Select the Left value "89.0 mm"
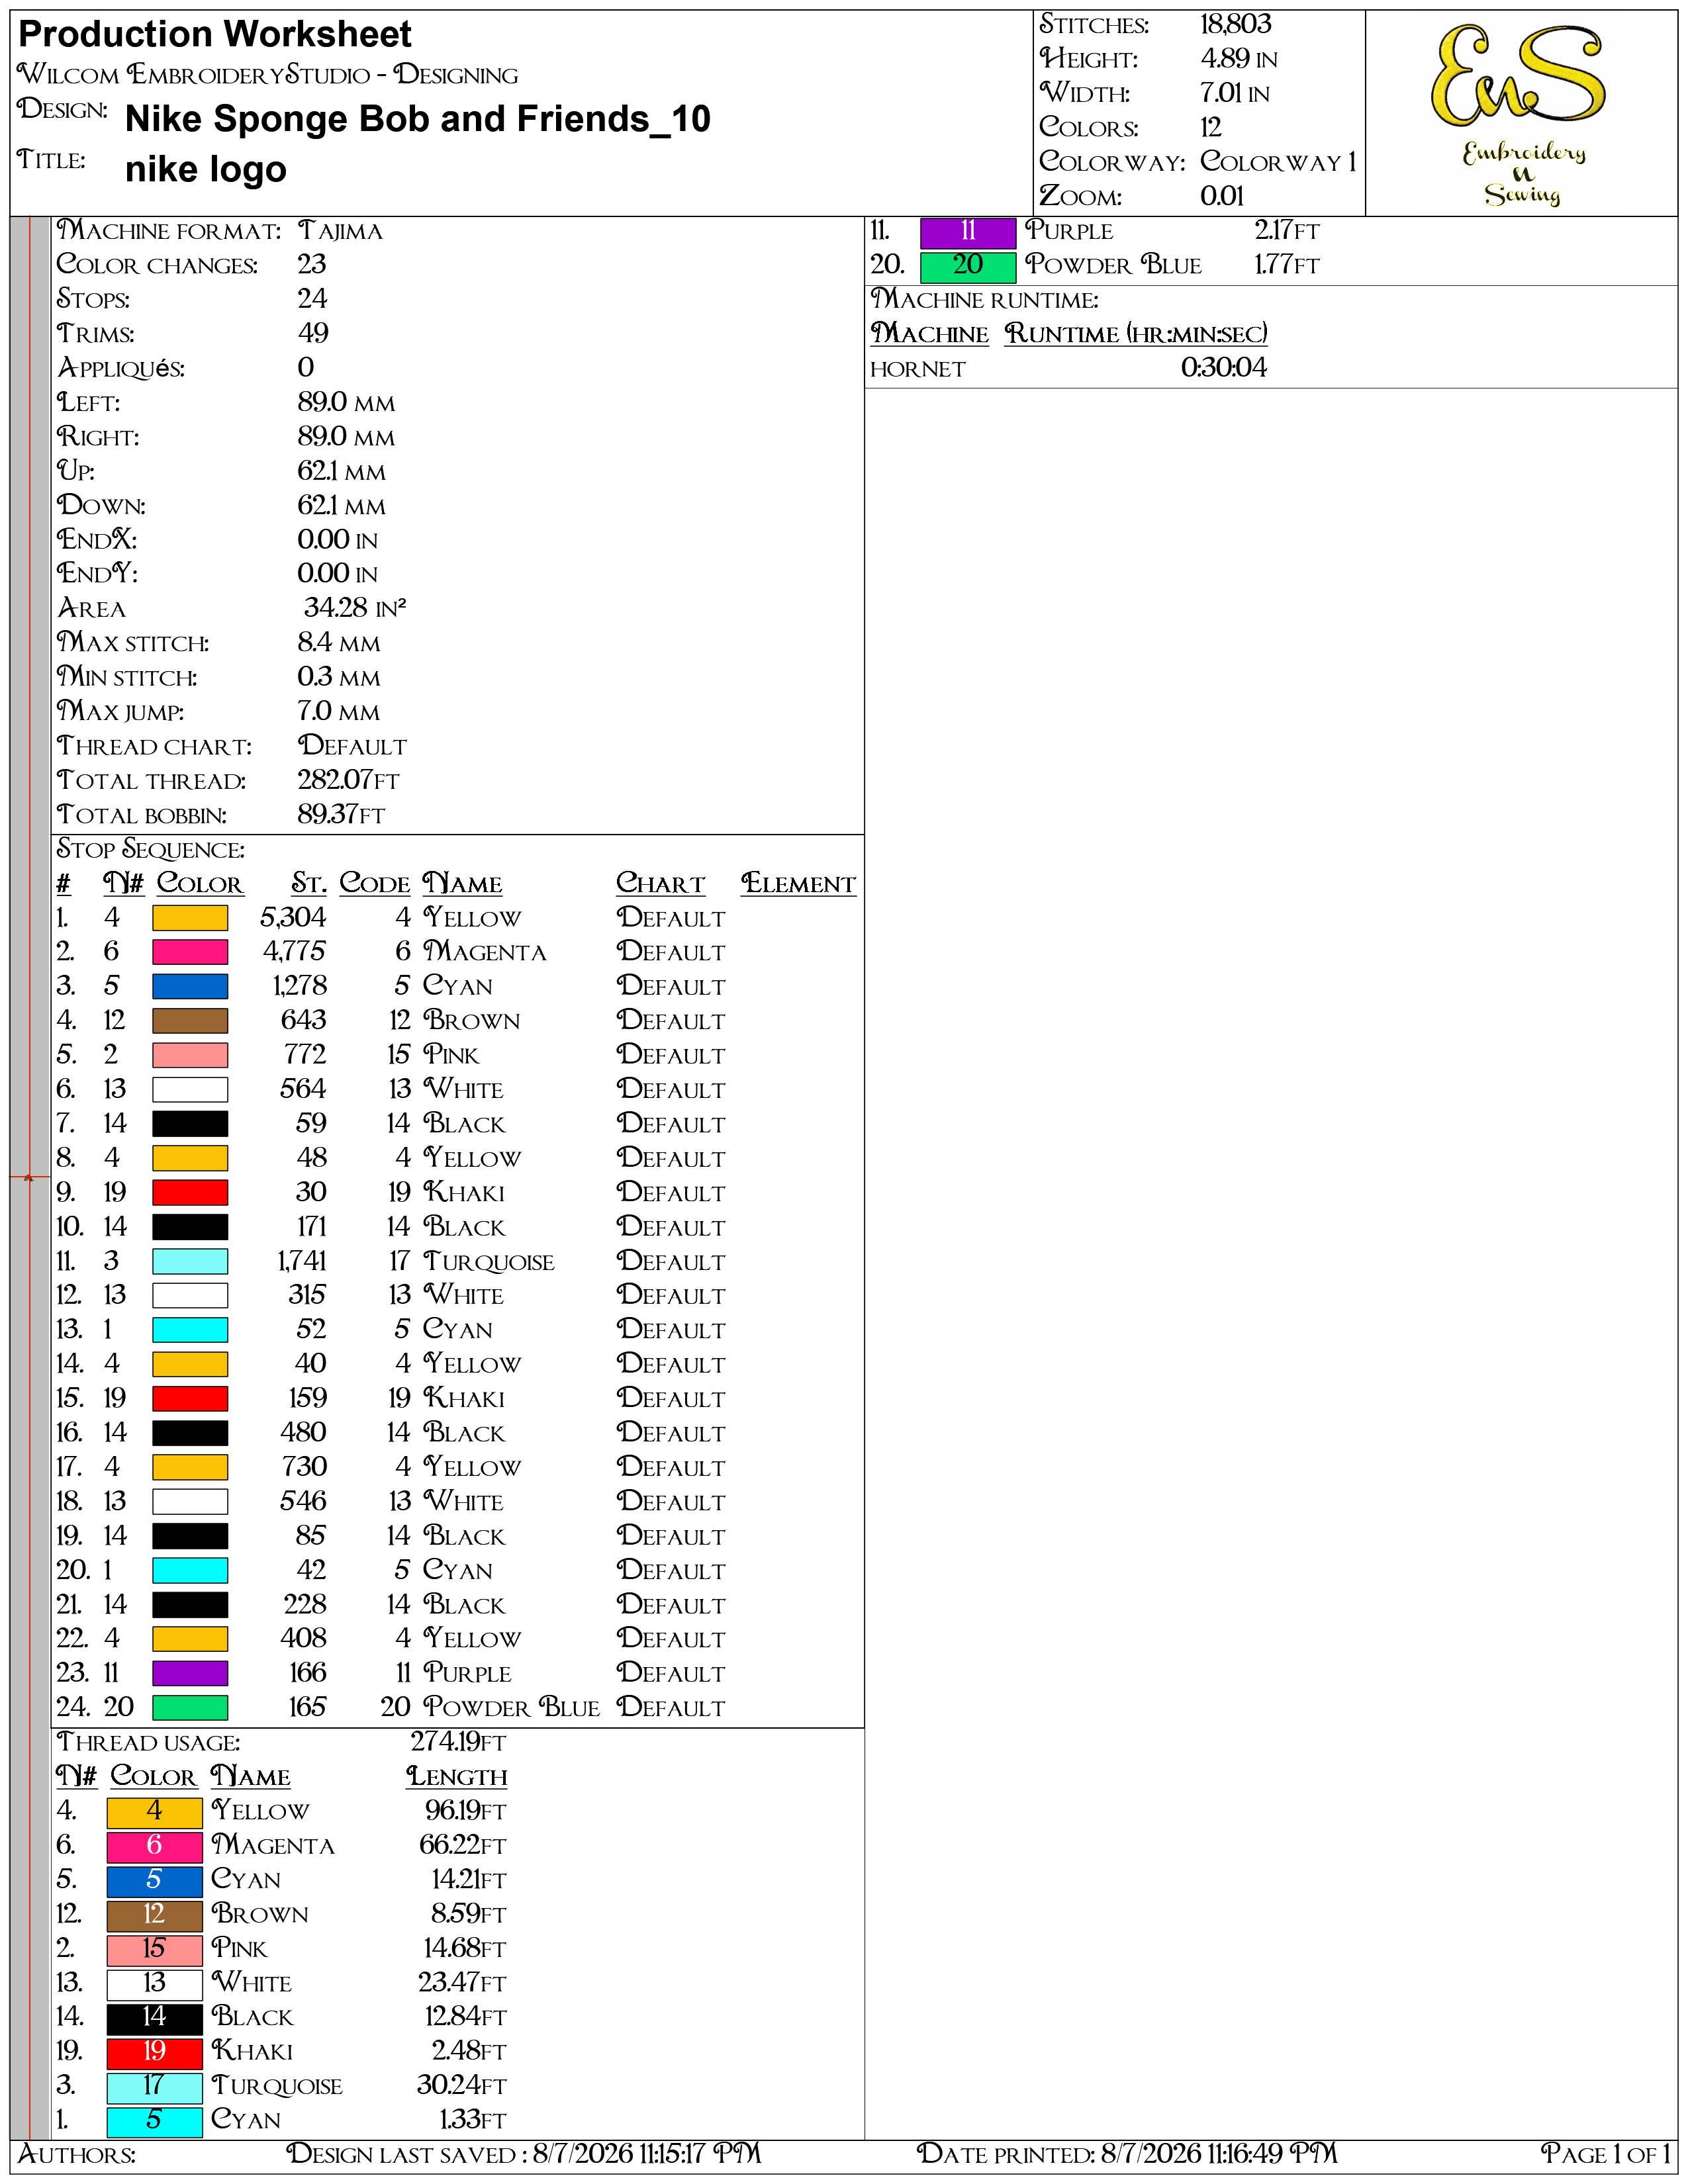This screenshot has height=2184, width=1688. pos(346,403)
